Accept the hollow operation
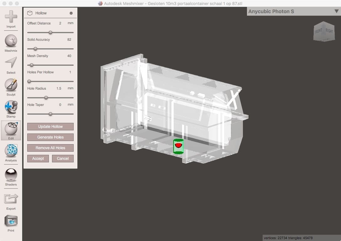Screen dimensions: 341x241 38,159
